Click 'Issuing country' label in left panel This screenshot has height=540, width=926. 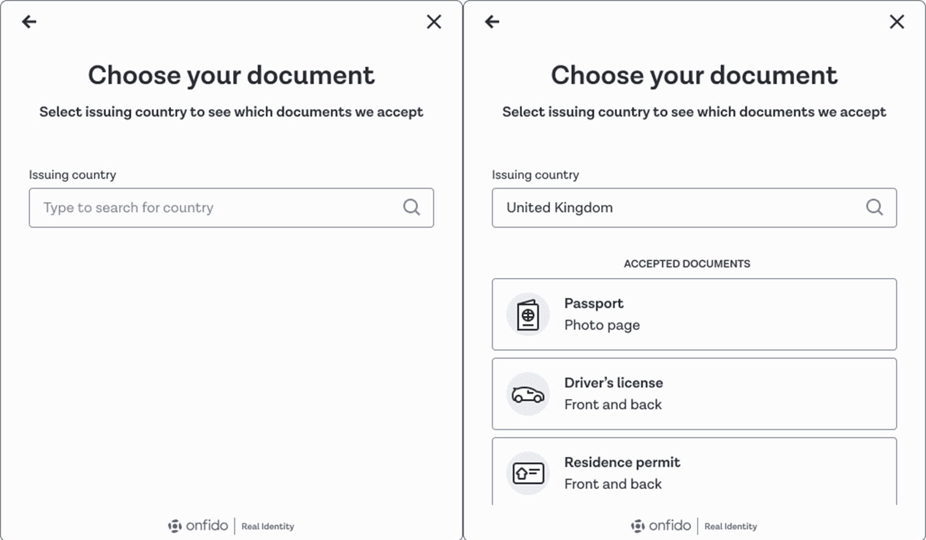pyautogui.click(x=73, y=175)
